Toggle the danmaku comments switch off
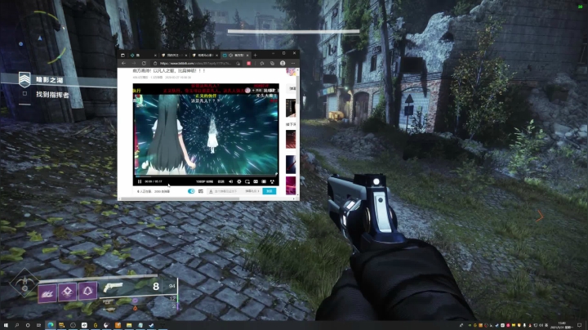 coord(191,191)
